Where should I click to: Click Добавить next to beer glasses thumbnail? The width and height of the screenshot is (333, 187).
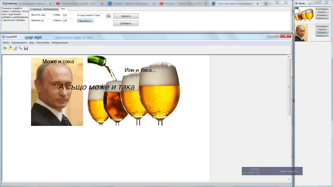click(x=322, y=15)
